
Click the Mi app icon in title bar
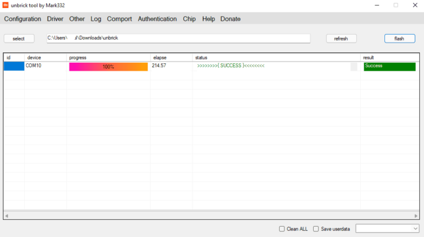(5, 5)
